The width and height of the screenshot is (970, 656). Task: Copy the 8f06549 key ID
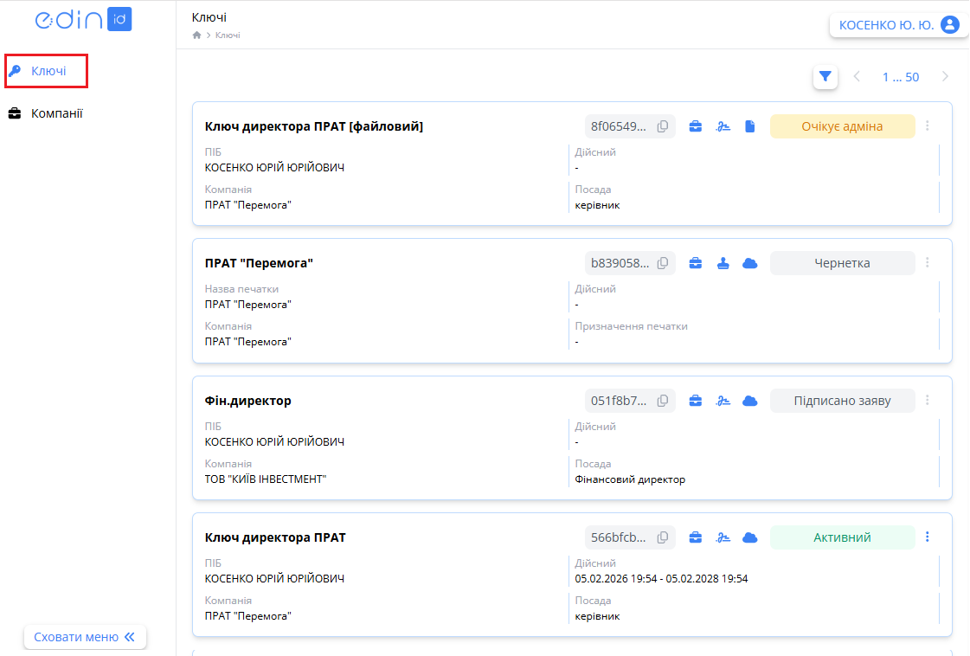pos(663,126)
